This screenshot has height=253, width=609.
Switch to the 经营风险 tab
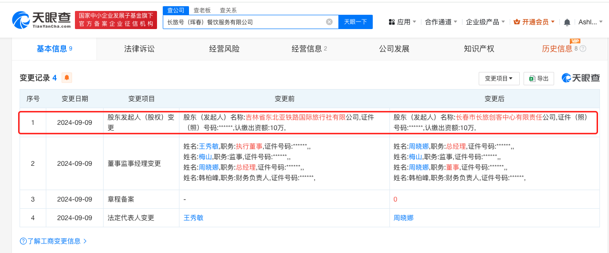point(224,49)
